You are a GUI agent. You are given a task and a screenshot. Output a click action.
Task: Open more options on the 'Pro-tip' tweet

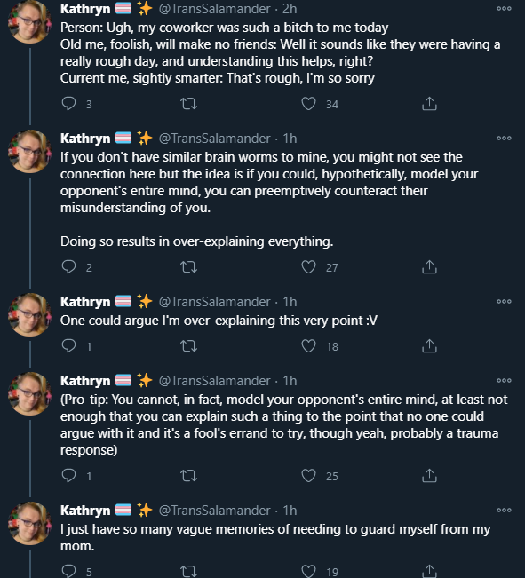click(504, 380)
